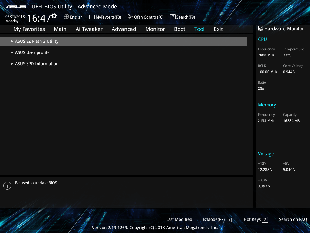Click the Core Voltage 0.944 V value
Screen dimensions: 310x233
[x=289, y=72]
